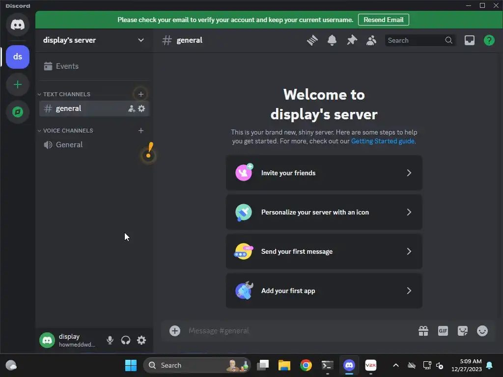Open Edit Channel gear on general channel
The width and height of the screenshot is (503, 377).
(x=141, y=108)
